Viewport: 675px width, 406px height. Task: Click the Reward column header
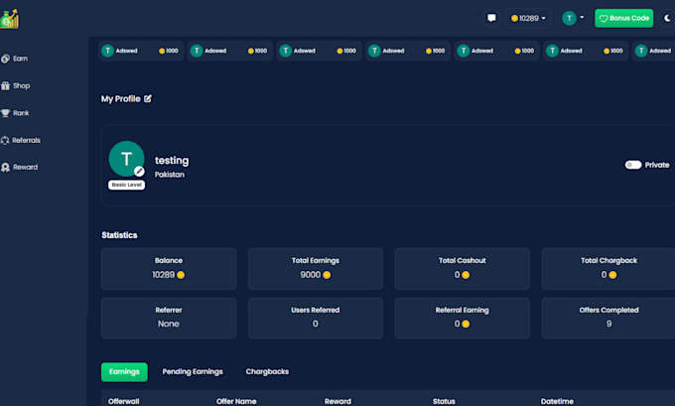(337, 401)
